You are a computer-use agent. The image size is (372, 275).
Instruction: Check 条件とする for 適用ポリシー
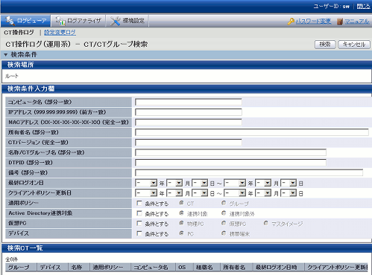point(139,204)
